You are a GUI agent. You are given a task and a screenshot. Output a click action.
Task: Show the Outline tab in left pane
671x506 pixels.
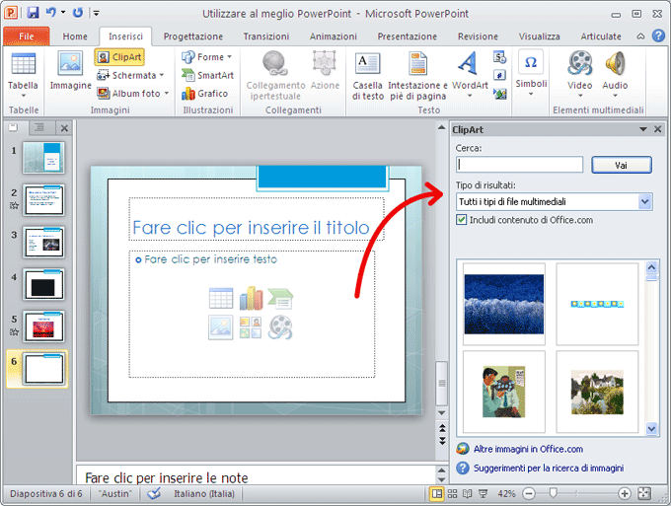coord(39,127)
